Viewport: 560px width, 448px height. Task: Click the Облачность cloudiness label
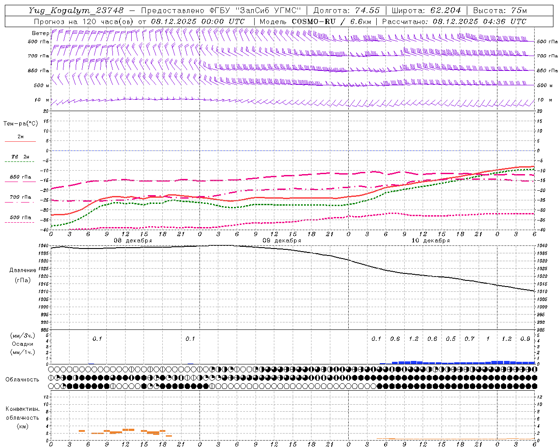click(x=22, y=379)
